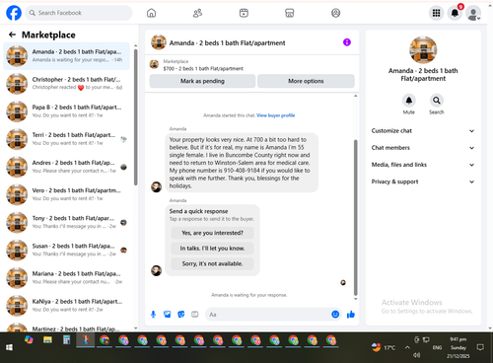This screenshot has height=363, width=493.
Task: Click Mark as pending button
Action: (202, 81)
